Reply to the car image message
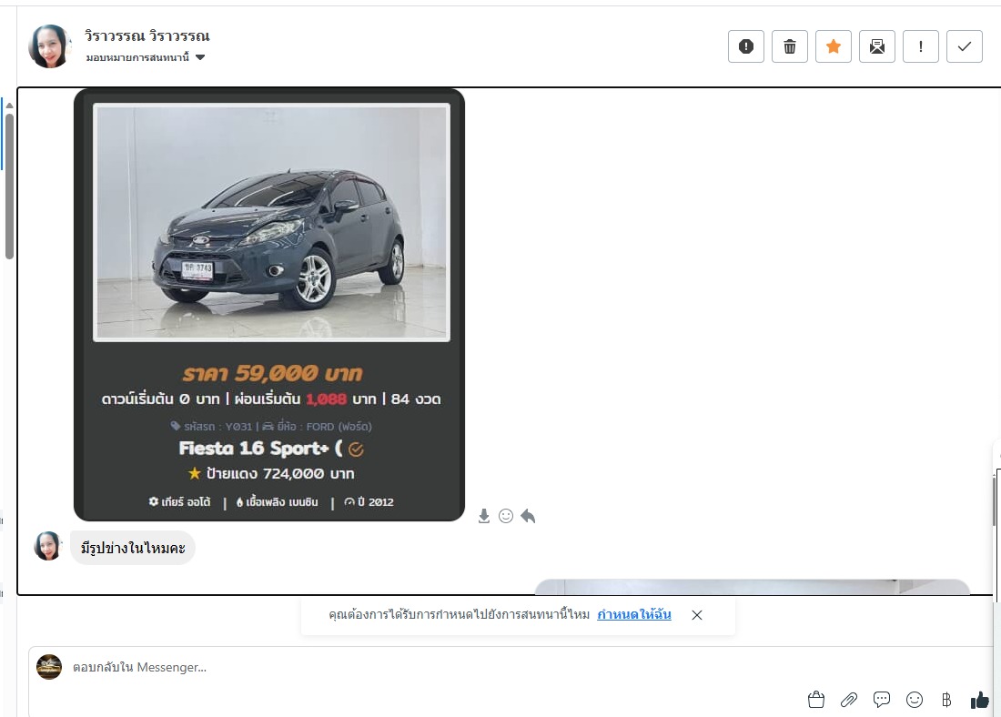The height and width of the screenshot is (717, 1001). pos(528,516)
